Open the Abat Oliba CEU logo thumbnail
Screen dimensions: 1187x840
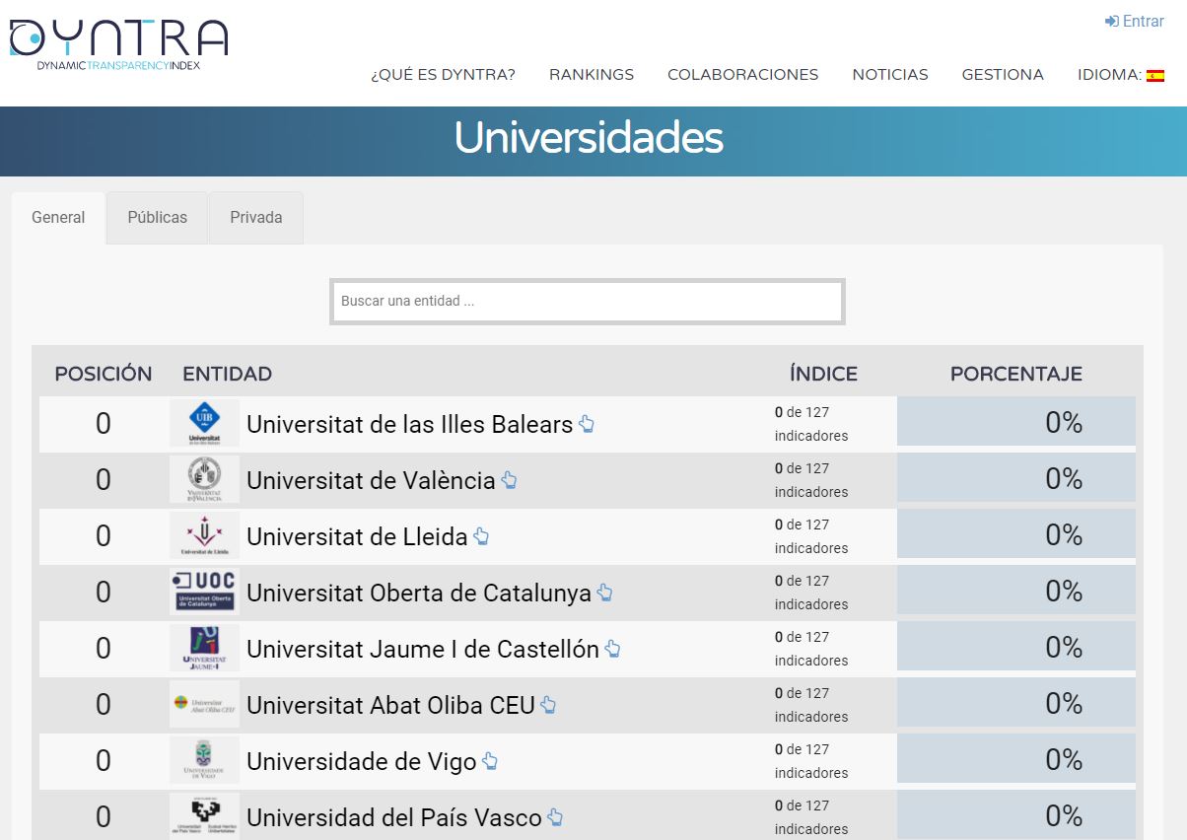coord(204,705)
